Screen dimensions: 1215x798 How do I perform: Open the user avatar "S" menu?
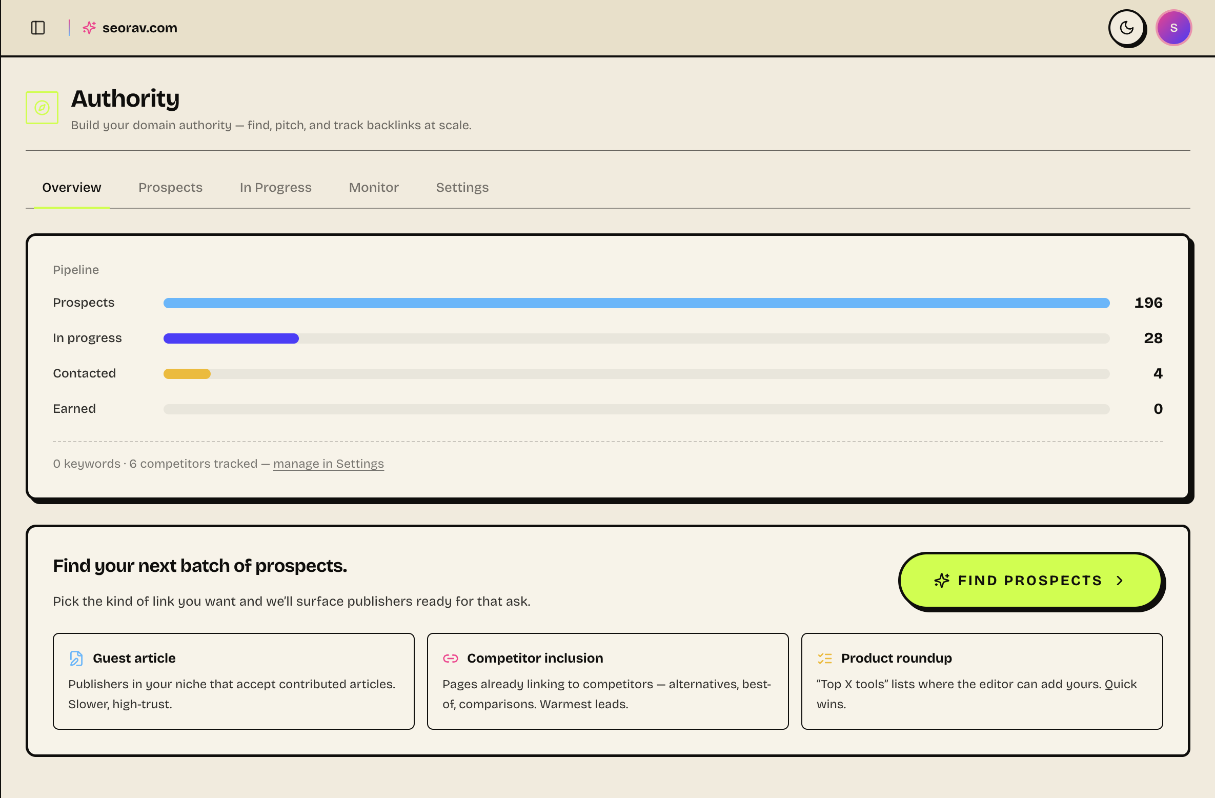pyautogui.click(x=1173, y=28)
